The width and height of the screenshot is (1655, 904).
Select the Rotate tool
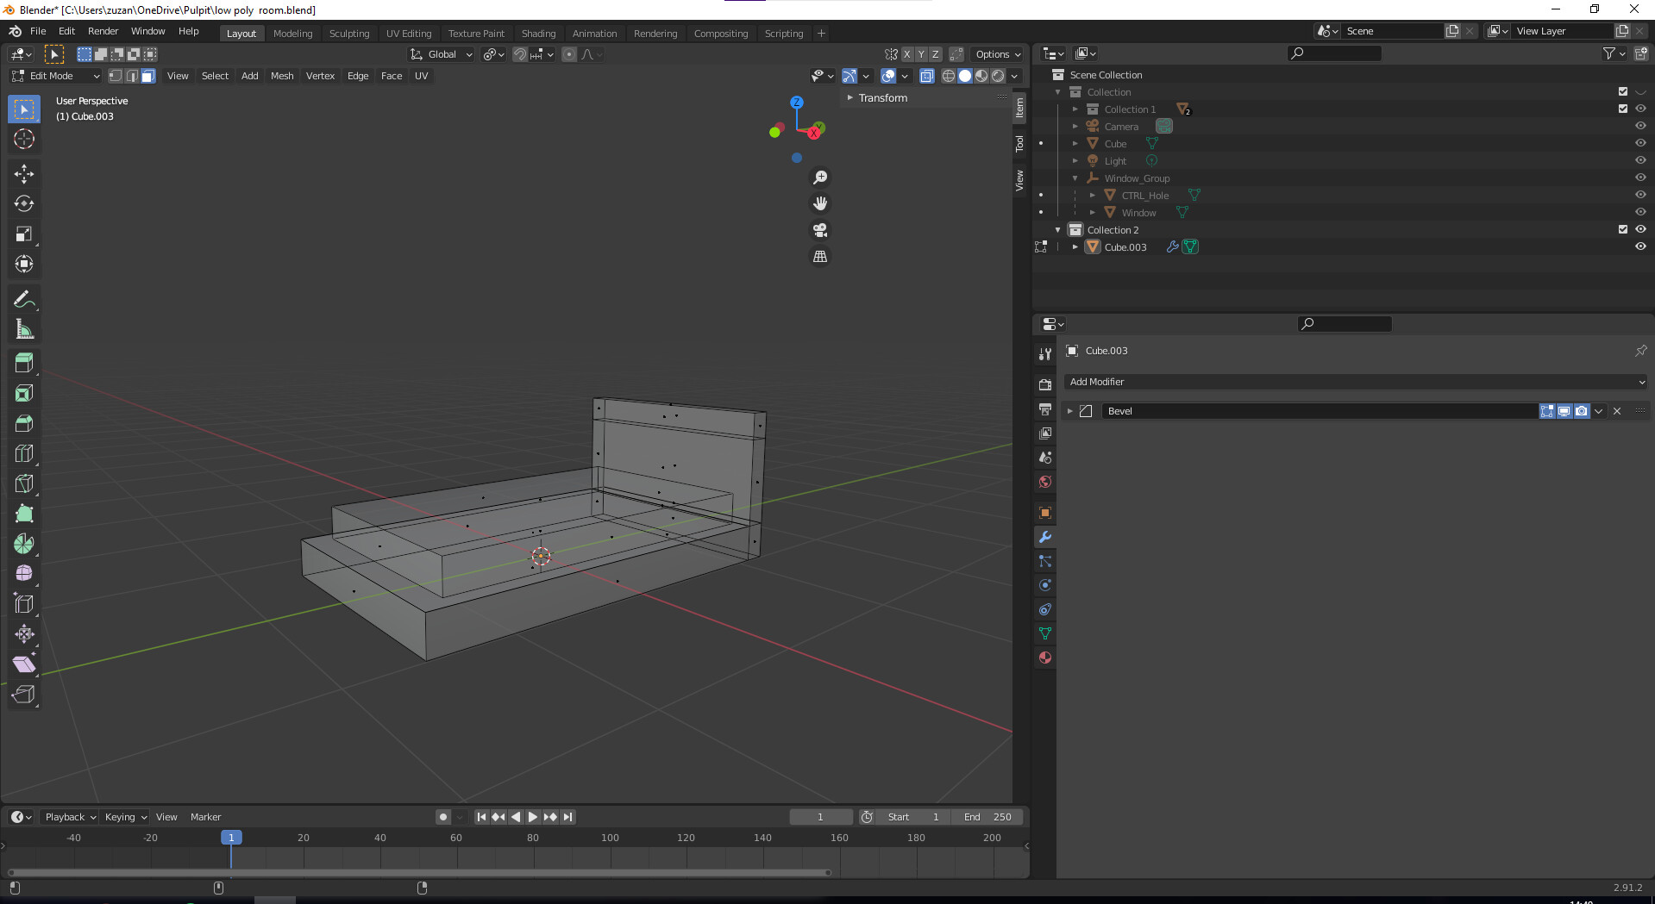point(24,203)
